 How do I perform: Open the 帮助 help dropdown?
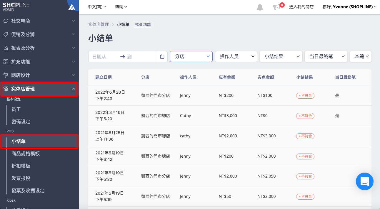pyautogui.click(x=121, y=7)
